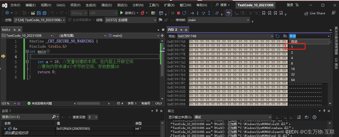
Task: Open the 视图(V) menu
Action: 46,5
